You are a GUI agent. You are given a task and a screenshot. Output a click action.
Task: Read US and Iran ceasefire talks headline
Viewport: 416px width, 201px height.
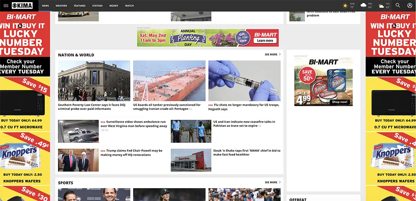(244, 124)
